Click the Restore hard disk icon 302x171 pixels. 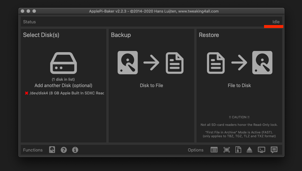(x=262, y=63)
